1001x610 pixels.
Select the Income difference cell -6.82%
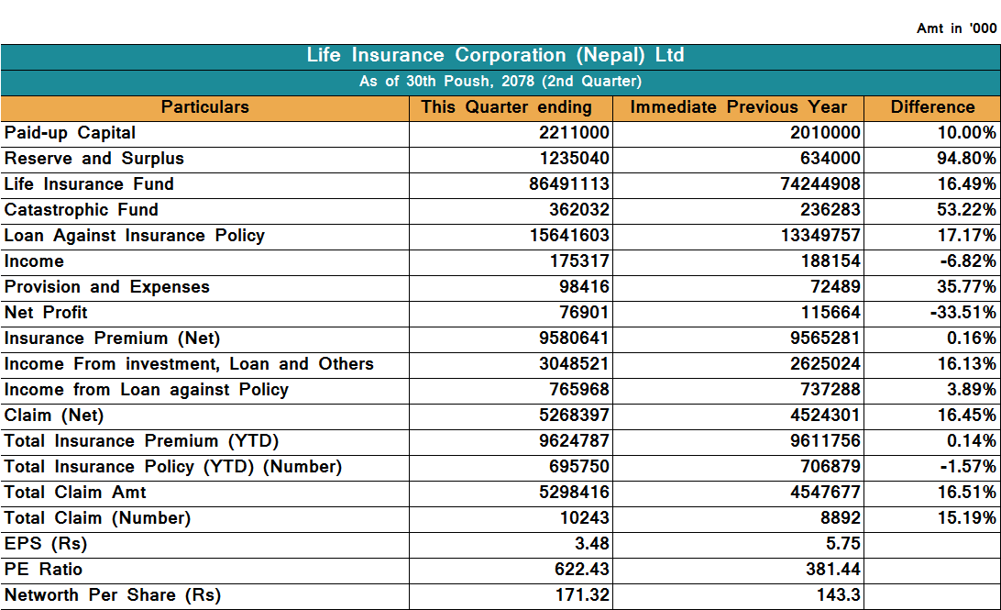pyautogui.click(x=968, y=261)
